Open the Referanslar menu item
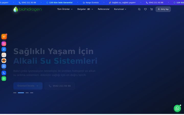The image size is (184, 115). 103,9
